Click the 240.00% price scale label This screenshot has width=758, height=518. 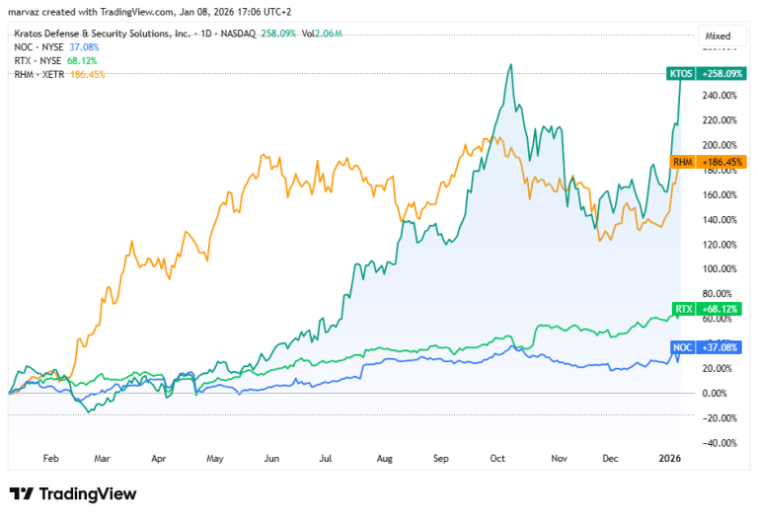pos(720,96)
